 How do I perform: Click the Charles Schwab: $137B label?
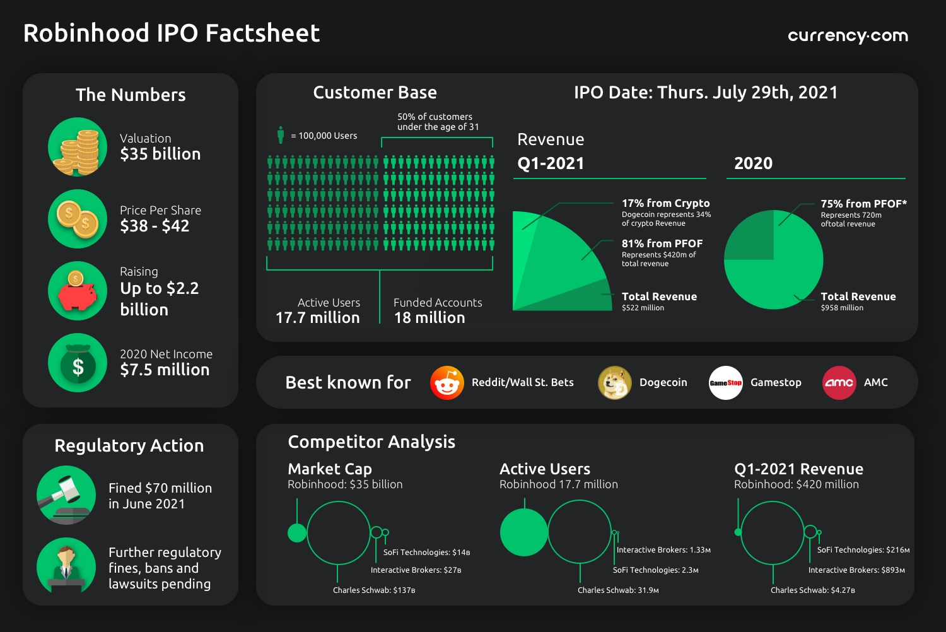click(x=374, y=590)
